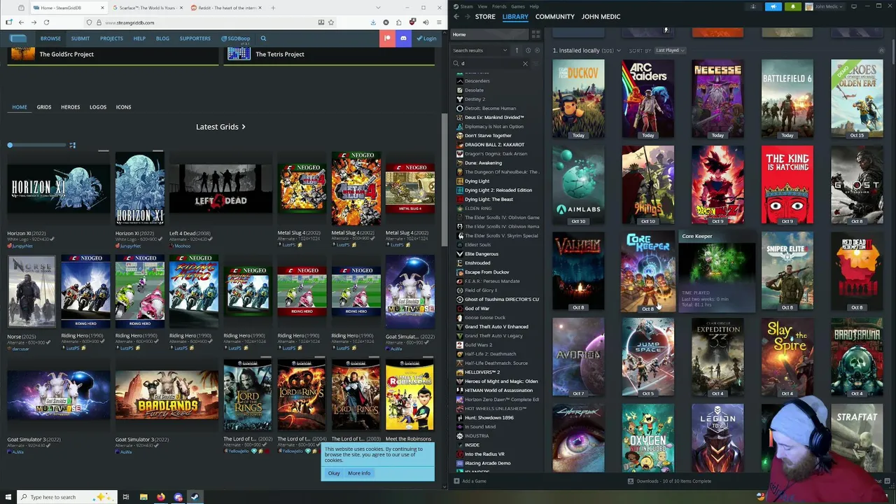Open the Firefox downloads icon

[x=373, y=22]
